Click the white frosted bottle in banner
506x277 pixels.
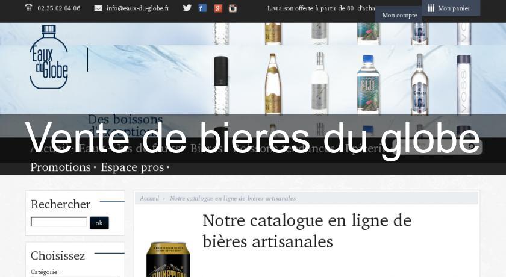[320, 83]
